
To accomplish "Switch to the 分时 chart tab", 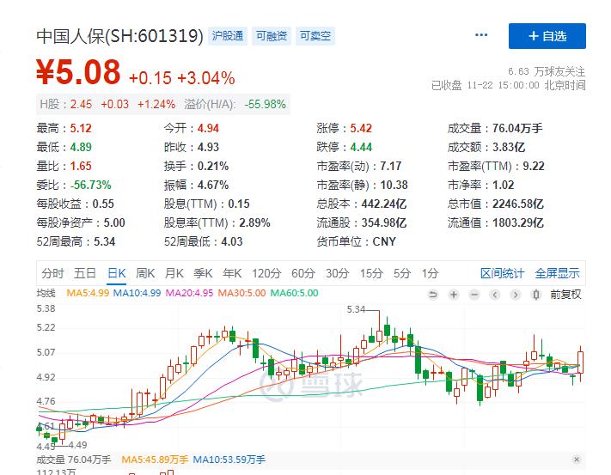I will click(x=52, y=273).
